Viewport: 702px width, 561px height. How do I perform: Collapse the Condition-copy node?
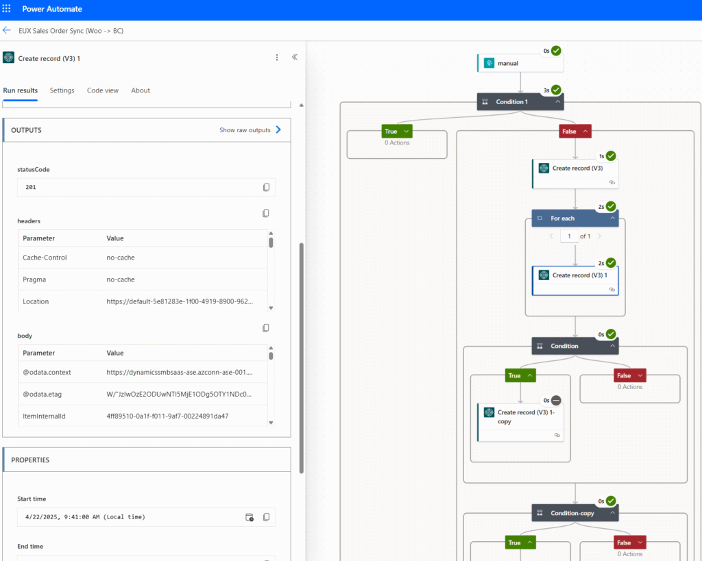point(612,513)
